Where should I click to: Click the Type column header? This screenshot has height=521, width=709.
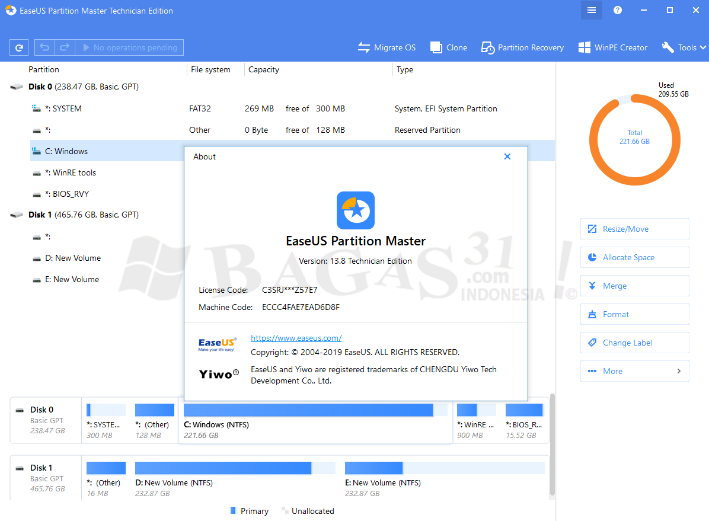click(405, 69)
